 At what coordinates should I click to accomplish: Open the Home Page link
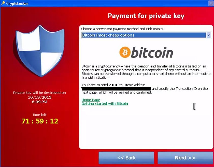[x=91, y=100]
